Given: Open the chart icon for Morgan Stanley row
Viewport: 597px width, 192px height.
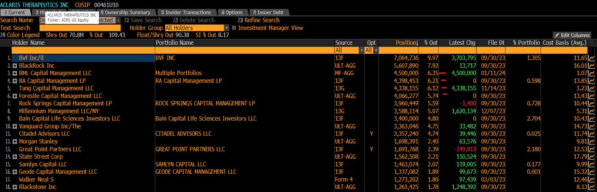Looking at the screenshot, I should (592, 141).
